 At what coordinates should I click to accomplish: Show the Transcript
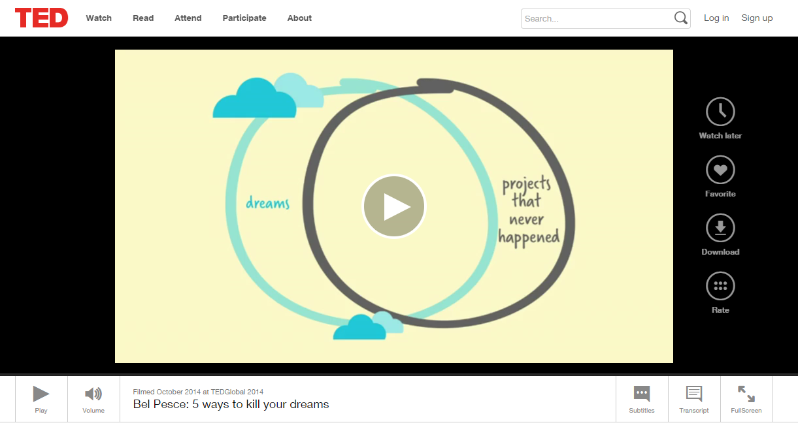point(694,399)
